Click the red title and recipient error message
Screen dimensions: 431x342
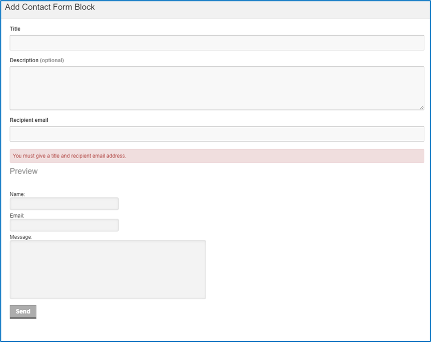click(x=69, y=156)
